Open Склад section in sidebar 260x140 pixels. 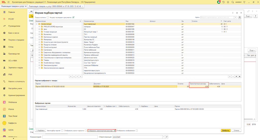(x=11, y=47)
